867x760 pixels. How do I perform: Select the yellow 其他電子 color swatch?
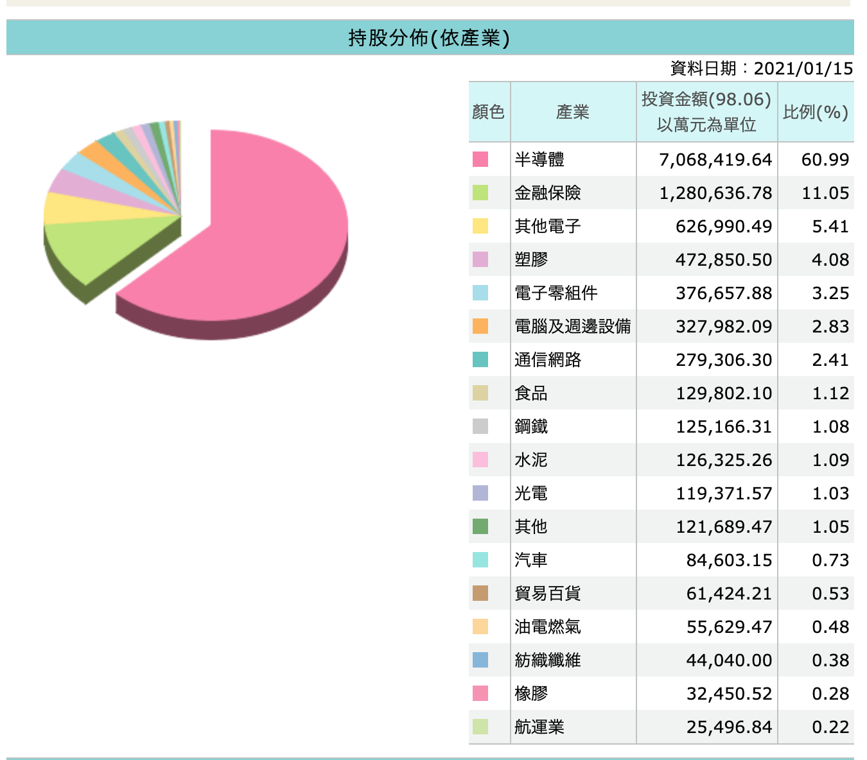tap(480, 226)
